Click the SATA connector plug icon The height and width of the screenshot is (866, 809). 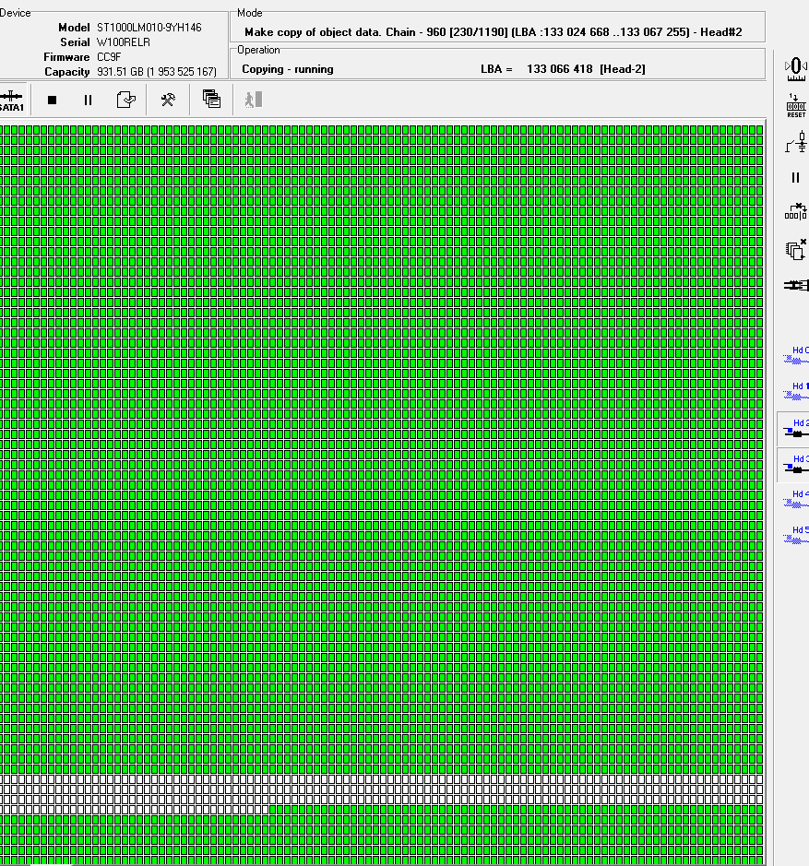[796, 285]
